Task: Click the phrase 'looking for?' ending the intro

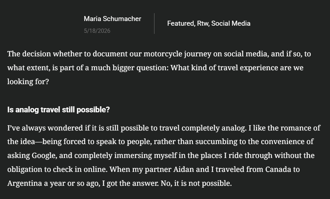Action: [28, 82]
